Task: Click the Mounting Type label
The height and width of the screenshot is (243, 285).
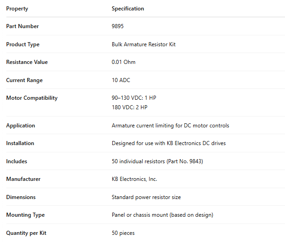Action: pyautogui.click(x=25, y=215)
